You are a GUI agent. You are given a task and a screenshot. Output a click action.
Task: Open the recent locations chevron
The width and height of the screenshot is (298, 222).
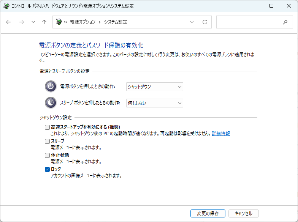(x=33, y=22)
